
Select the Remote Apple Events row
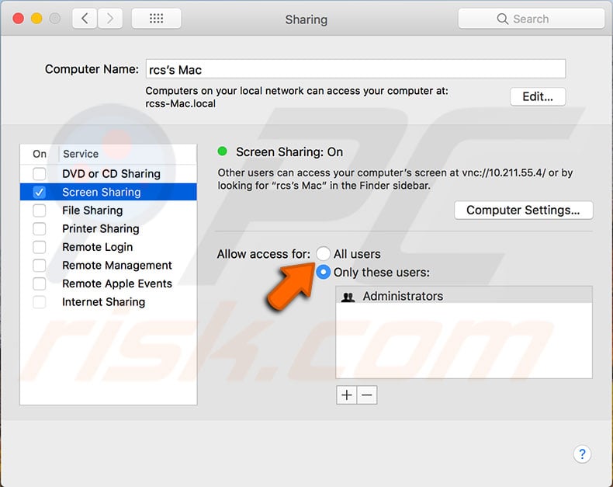click(109, 284)
